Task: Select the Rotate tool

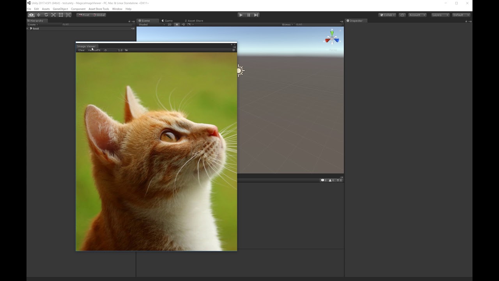Action: tap(46, 15)
